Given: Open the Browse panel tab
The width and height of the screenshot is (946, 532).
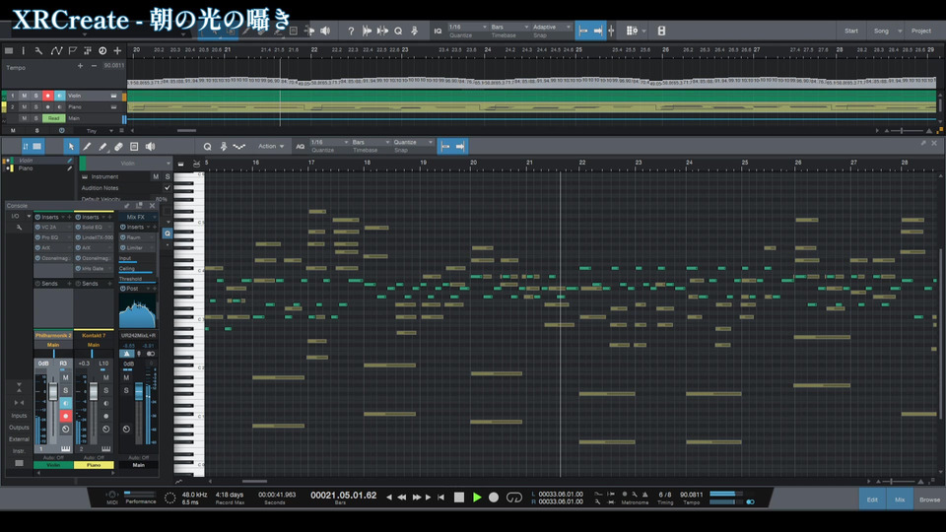Looking at the screenshot, I should [x=929, y=499].
